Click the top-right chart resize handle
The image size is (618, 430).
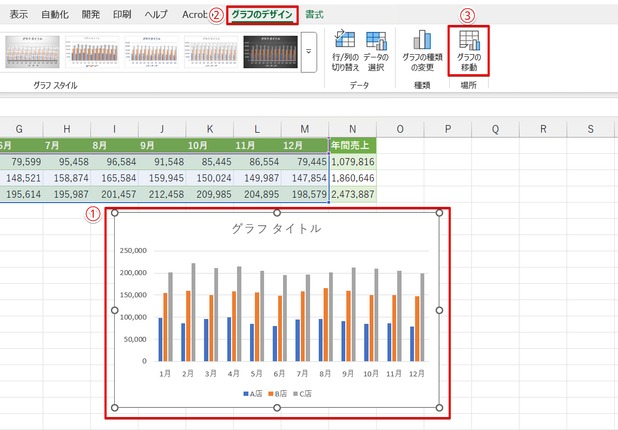click(x=439, y=213)
